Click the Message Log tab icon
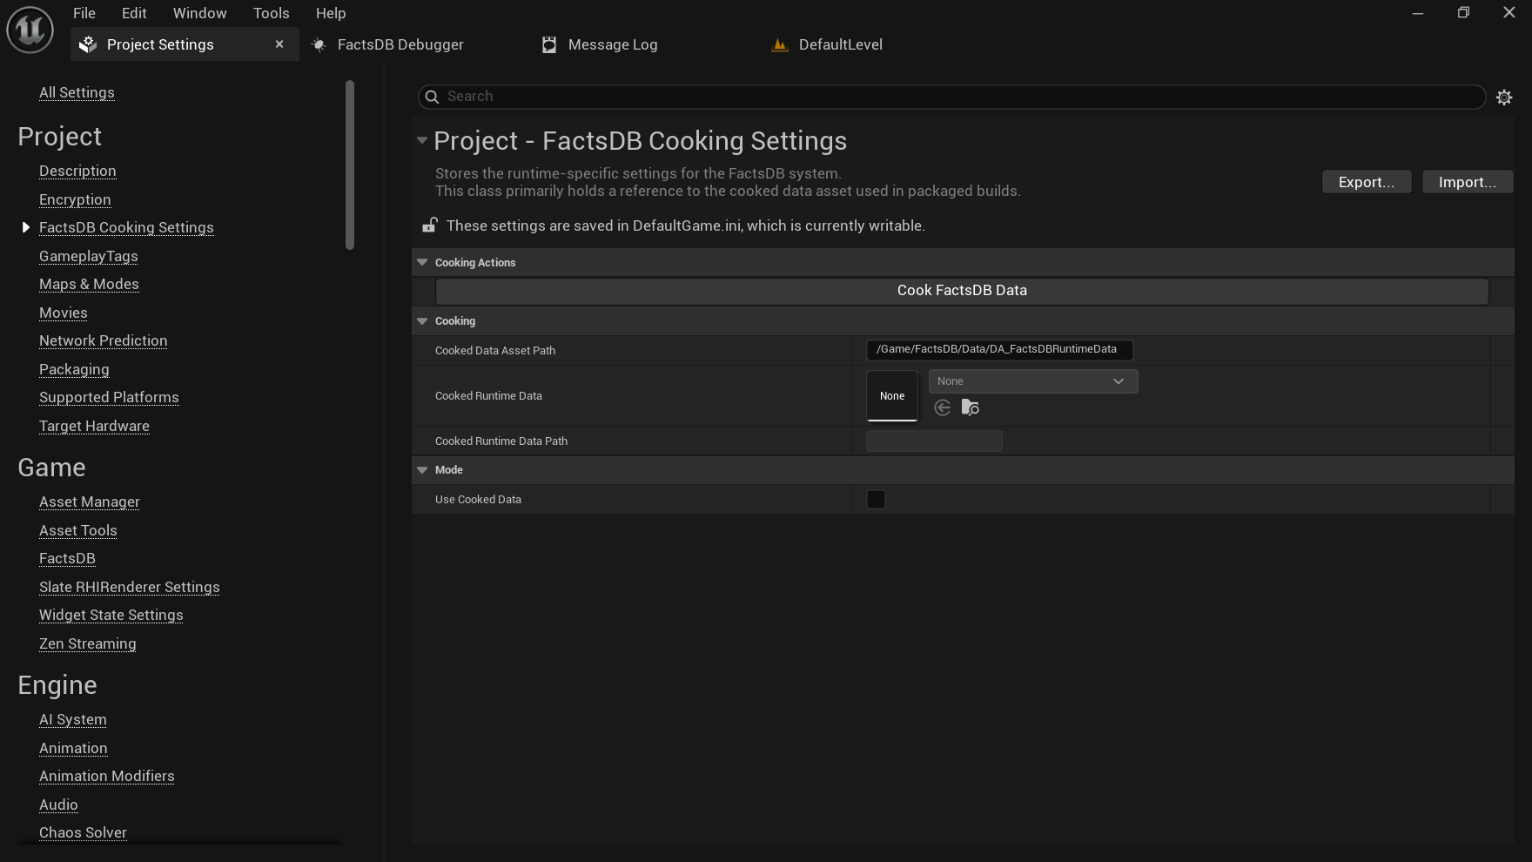Viewport: 1532px width, 862px height. [x=549, y=44]
